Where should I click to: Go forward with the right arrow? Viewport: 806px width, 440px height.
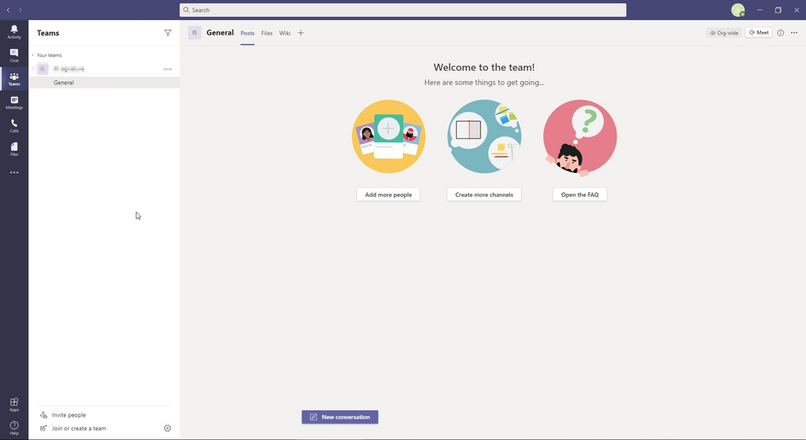pyautogui.click(x=20, y=10)
